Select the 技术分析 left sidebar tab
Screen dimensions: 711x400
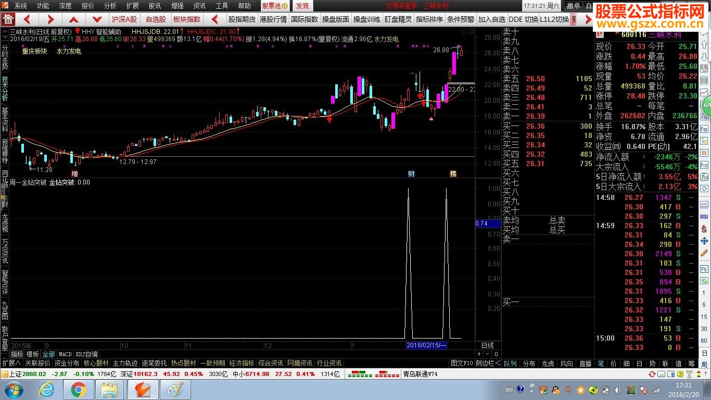[5, 89]
